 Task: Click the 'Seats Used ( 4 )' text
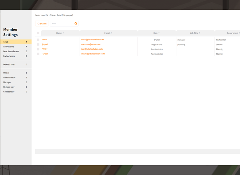tap(42, 15)
